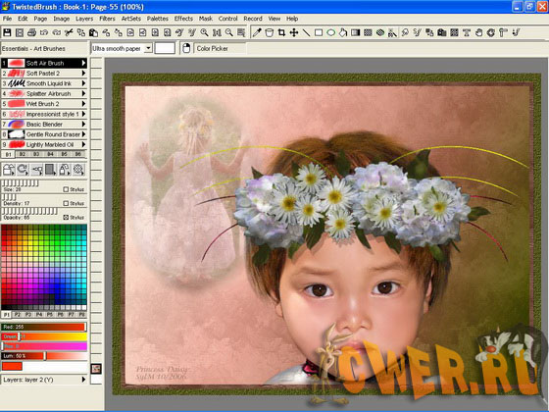Enable Stylus checkbox for Density

(66, 203)
